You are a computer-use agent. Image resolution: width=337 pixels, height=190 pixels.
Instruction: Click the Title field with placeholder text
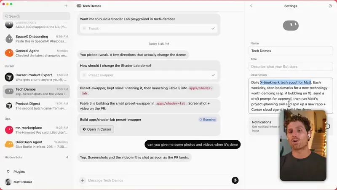pos(291,67)
